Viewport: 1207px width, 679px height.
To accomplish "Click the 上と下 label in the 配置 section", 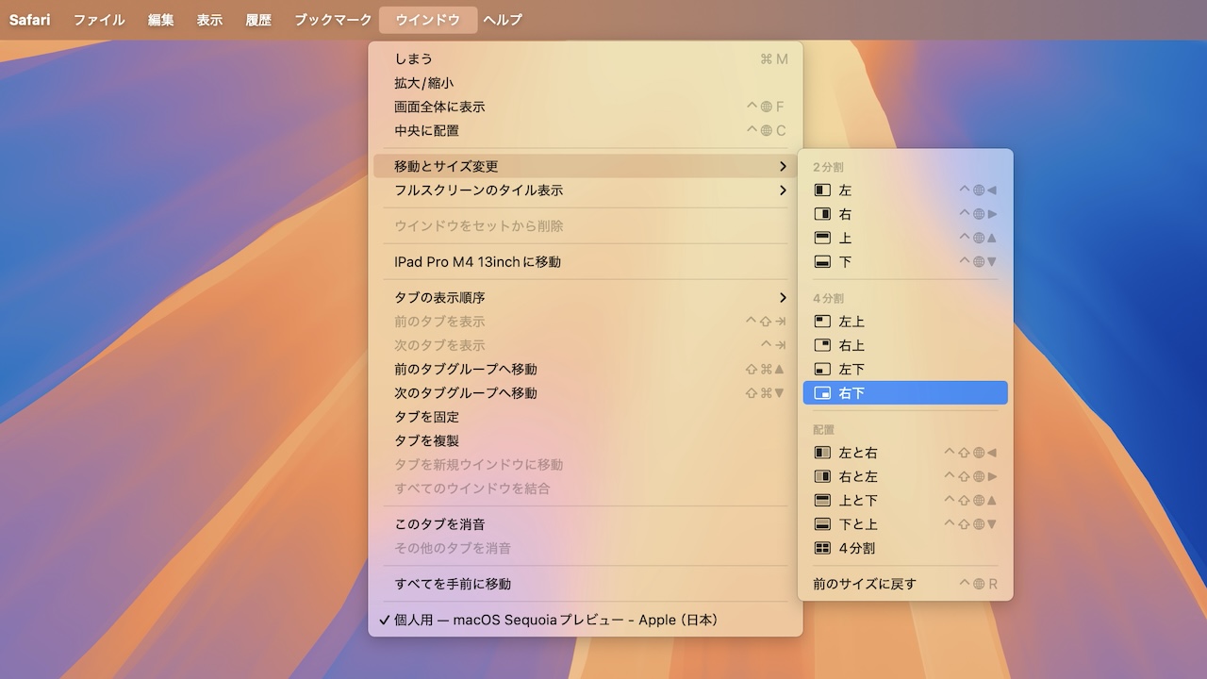I will tap(858, 501).
